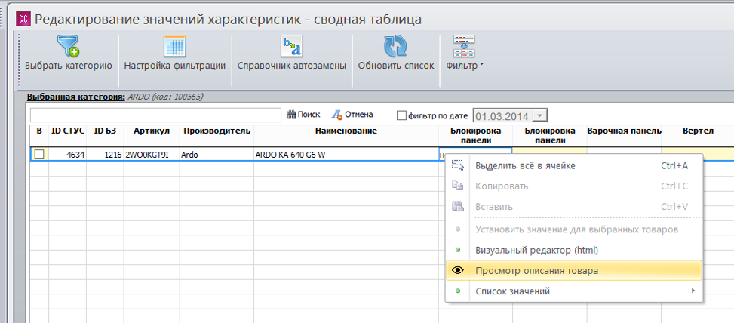Open Настройка фильтрации grid icon
This screenshot has height=323, width=734.
click(174, 46)
